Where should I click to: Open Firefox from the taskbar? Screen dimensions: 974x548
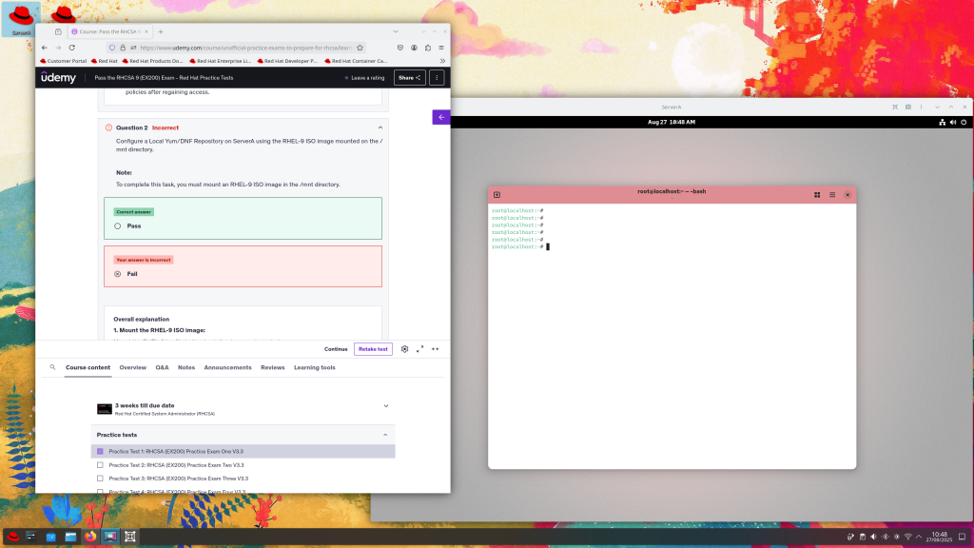91,537
